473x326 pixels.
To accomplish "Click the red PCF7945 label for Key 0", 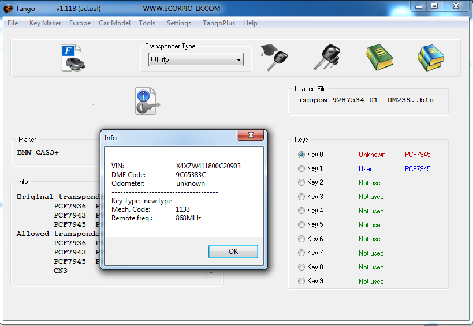I will [418, 155].
